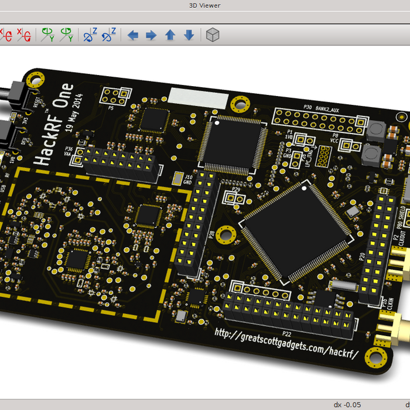The width and height of the screenshot is (410, 410).
Task: Move the board down with the down arrow
Action: click(189, 35)
